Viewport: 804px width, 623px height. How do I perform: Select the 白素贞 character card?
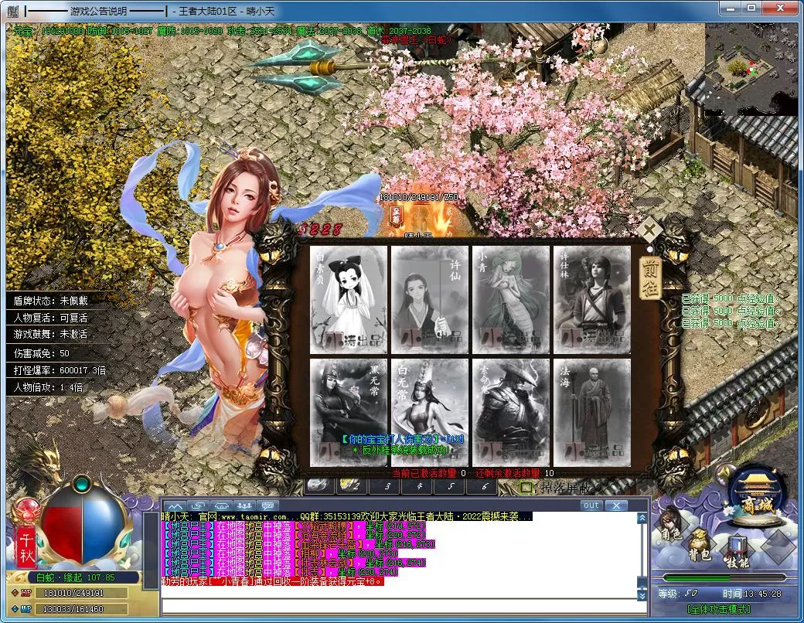[x=349, y=299]
